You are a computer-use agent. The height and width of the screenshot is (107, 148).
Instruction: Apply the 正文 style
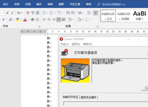108,16
